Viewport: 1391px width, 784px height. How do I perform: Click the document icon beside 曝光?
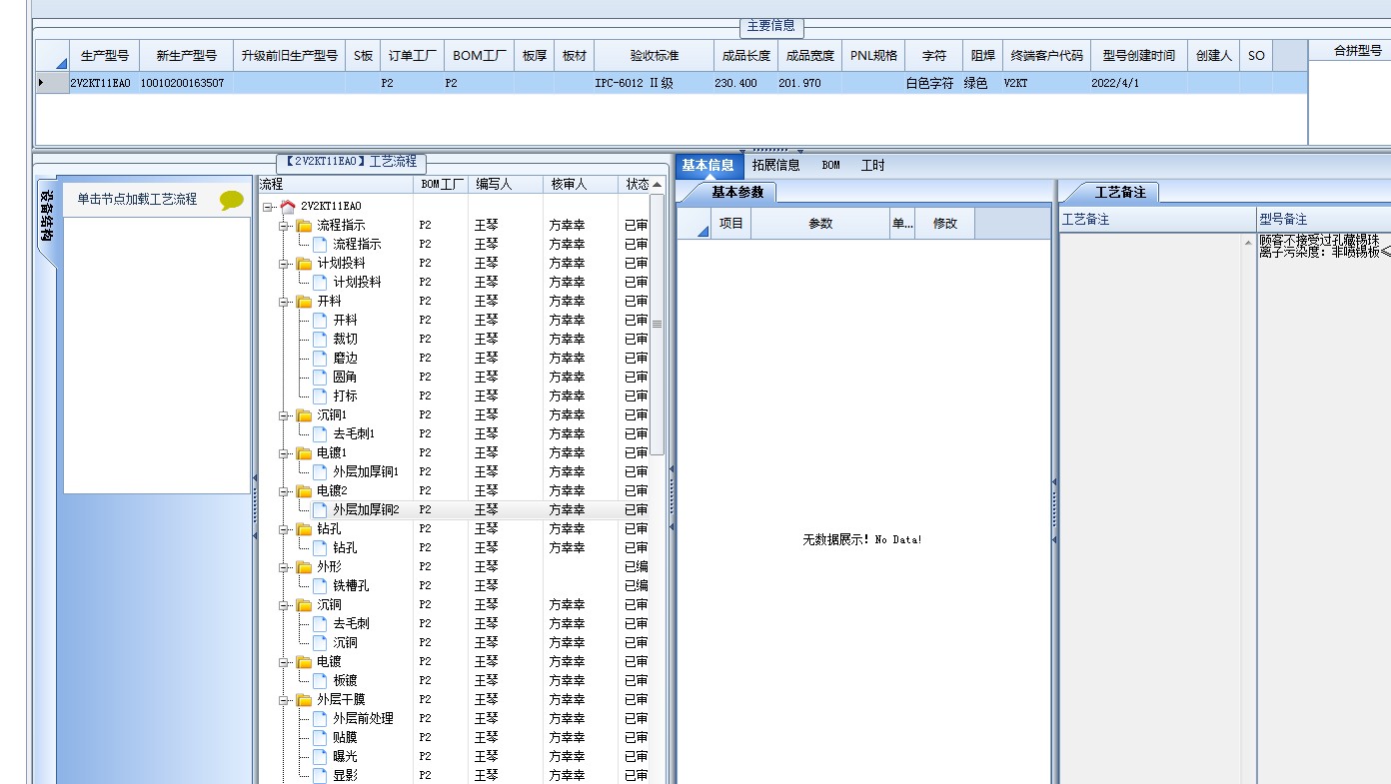(320, 756)
